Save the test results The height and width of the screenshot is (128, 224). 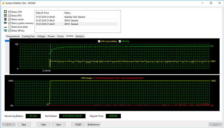point(58,125)
